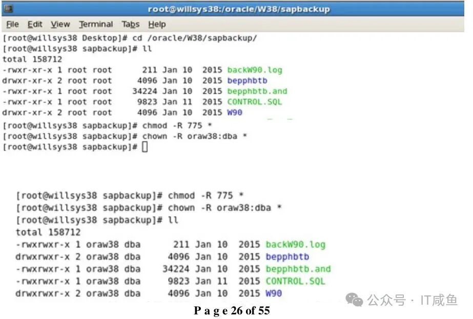Click 'drwxrwxr-x' permissions of oraw38-owned W90
This screenshot has width=473, height=319.
click(x=43, y=293)
